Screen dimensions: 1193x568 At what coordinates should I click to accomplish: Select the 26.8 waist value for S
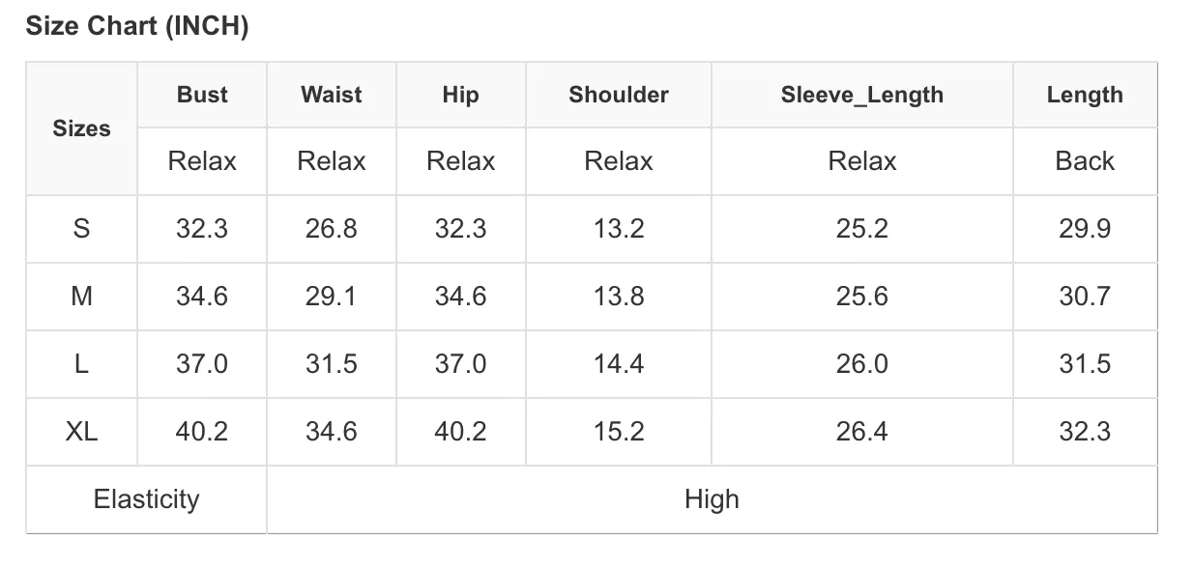[x=332, y=229]
